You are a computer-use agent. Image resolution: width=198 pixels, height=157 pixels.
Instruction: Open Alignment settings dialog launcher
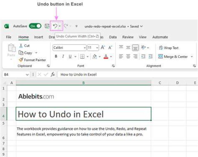point(194,66)
